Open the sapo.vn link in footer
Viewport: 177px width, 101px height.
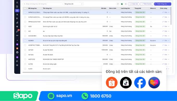click(x=64, y=96)
